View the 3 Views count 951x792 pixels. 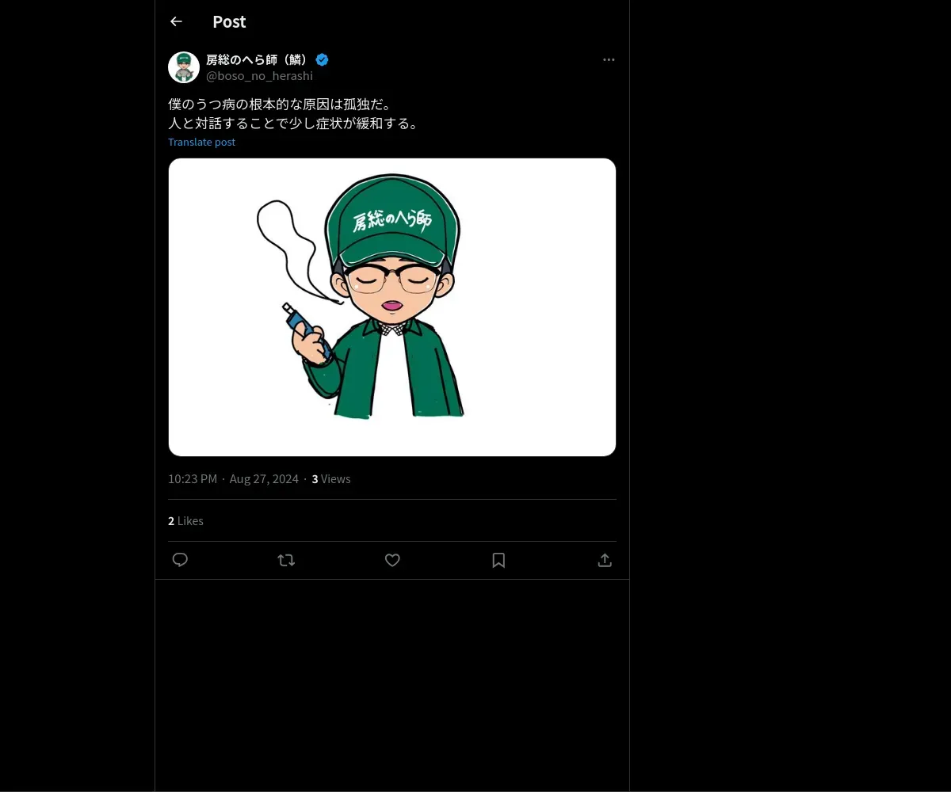click(x=331, y=479)
